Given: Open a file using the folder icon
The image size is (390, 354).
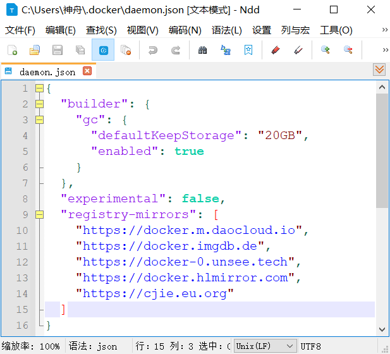Looking at the screenshot, I should tap(35, 50).
